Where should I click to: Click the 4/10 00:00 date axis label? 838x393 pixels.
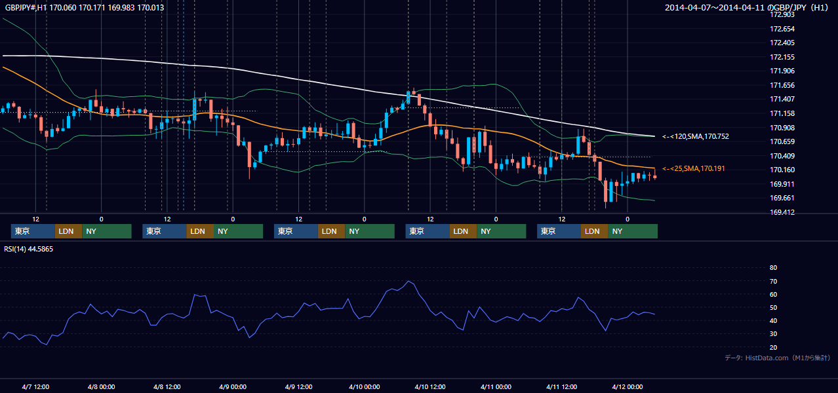(364, 386)
